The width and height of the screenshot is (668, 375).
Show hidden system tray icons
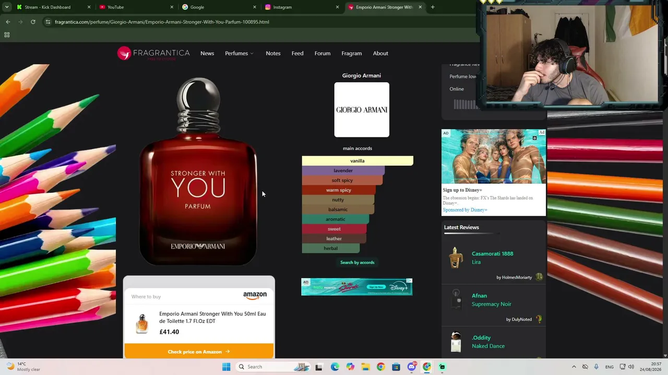(574, 367)
